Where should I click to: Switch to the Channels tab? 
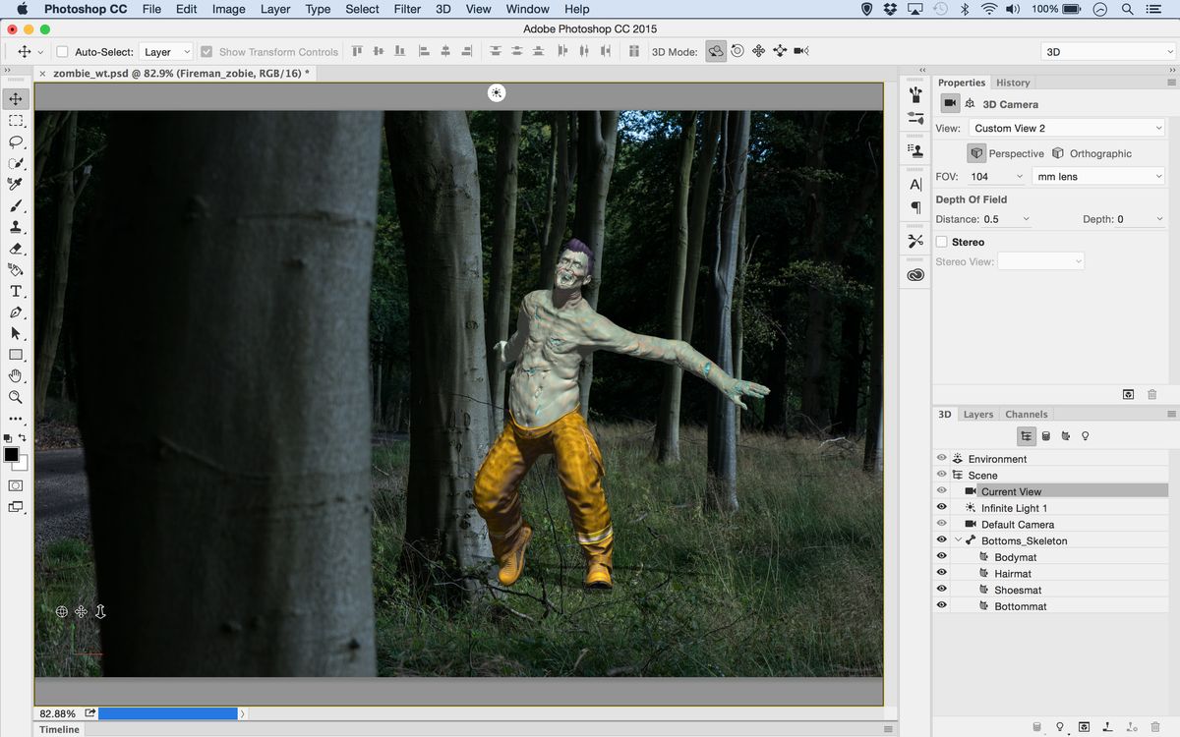[1026, 414]
